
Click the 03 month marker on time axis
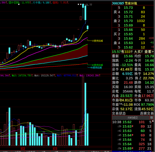tap(55, 149)
